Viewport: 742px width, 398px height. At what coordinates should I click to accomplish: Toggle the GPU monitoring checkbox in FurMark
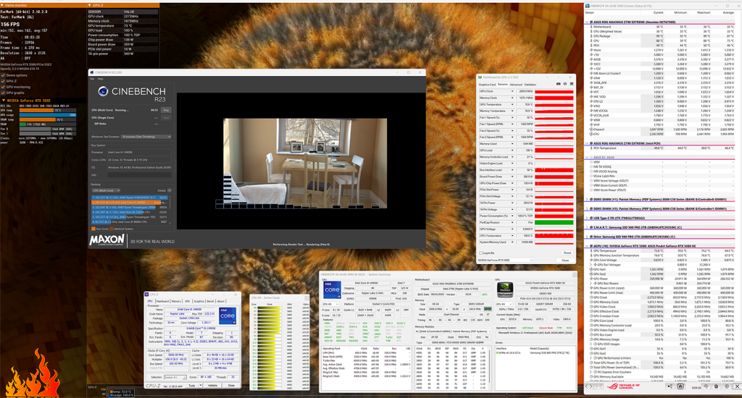point(4,87)
